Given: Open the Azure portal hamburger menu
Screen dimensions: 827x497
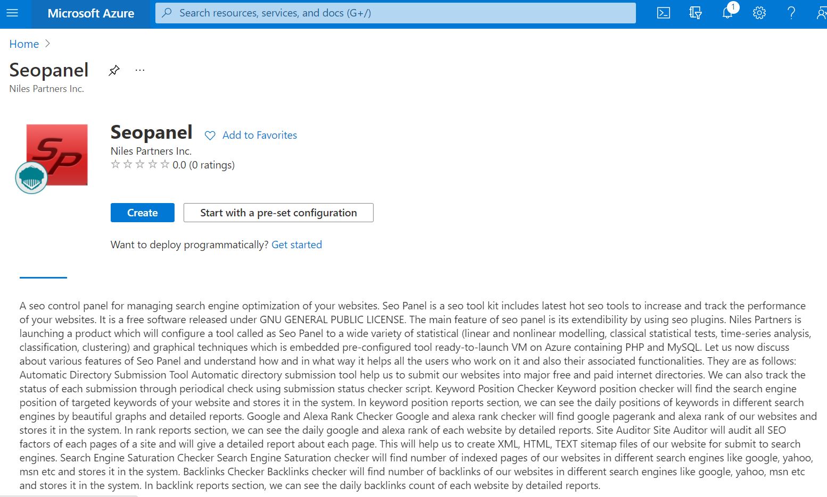Looking at the screenshot, I should pos(12,13).
